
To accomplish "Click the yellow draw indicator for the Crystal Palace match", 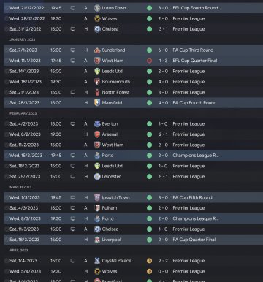I will click(x=150, y=261).
